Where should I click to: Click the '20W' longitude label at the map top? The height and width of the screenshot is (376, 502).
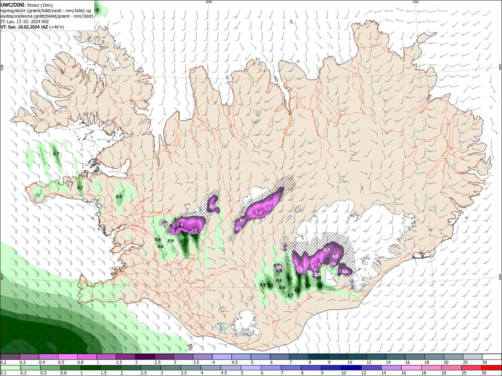[x=209, y=2]
